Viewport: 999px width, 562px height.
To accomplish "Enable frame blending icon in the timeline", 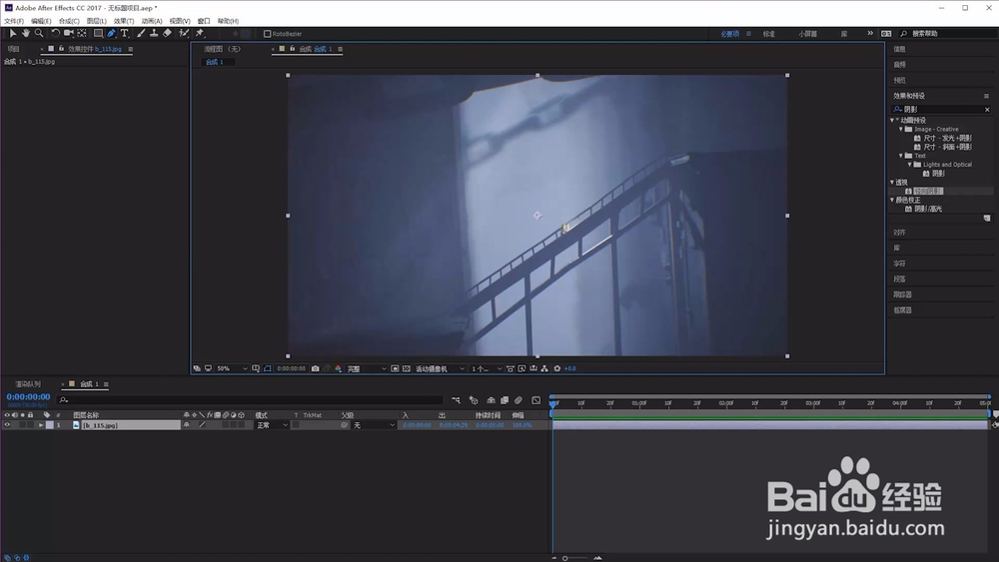I will [x=504, y=400].
